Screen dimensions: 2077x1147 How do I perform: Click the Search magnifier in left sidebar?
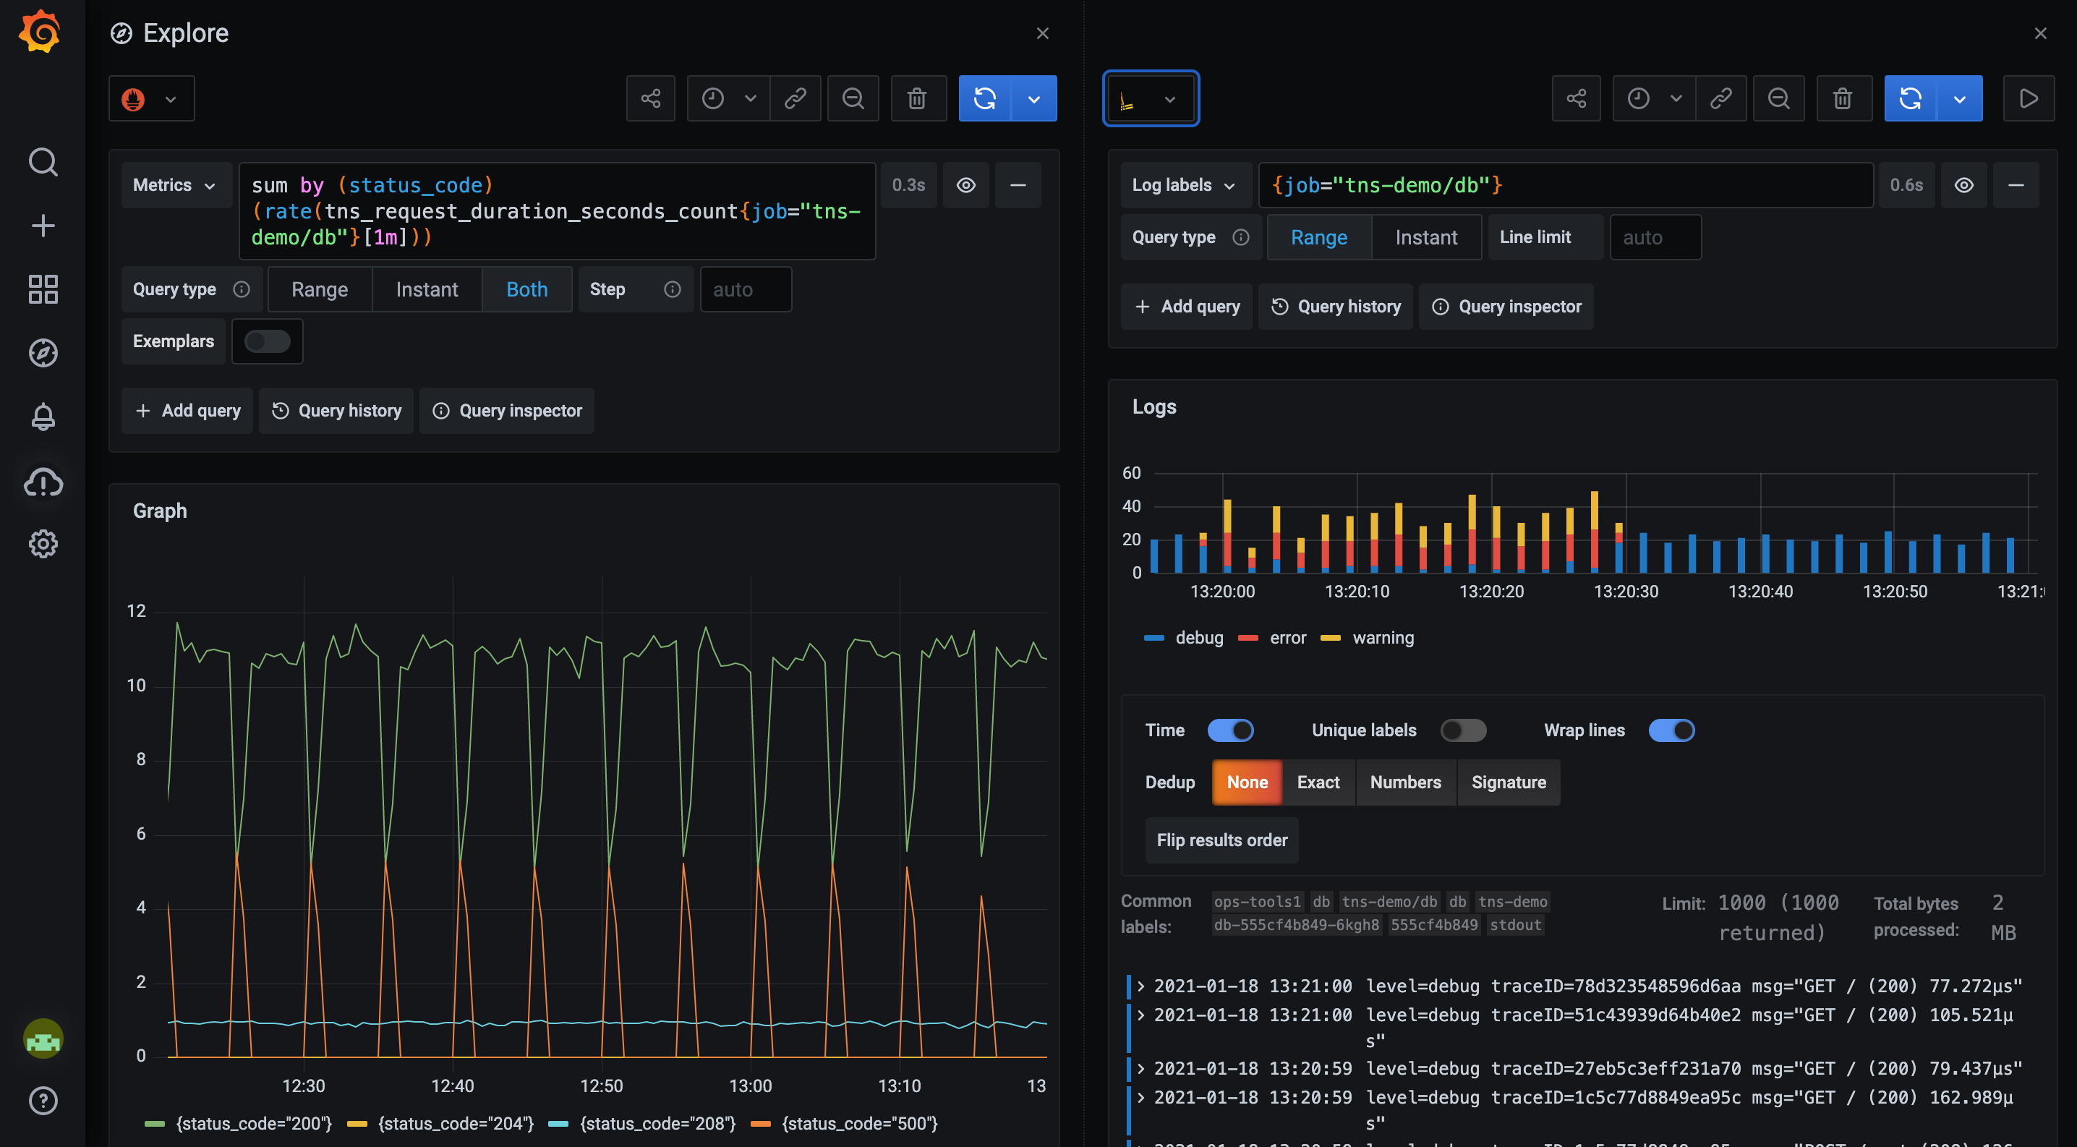tap(43, 162)
